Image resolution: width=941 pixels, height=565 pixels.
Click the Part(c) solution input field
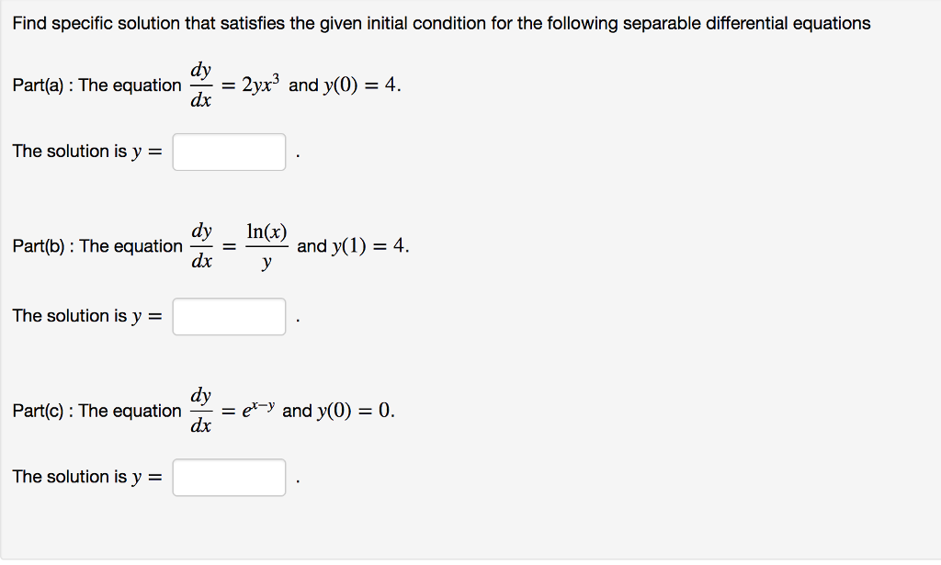228,477
